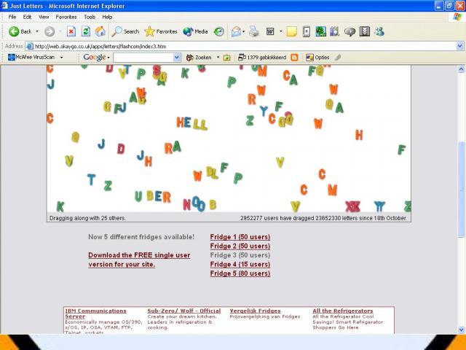Open the Zoeken options dropdown arrow

click(x=218, y=57)
